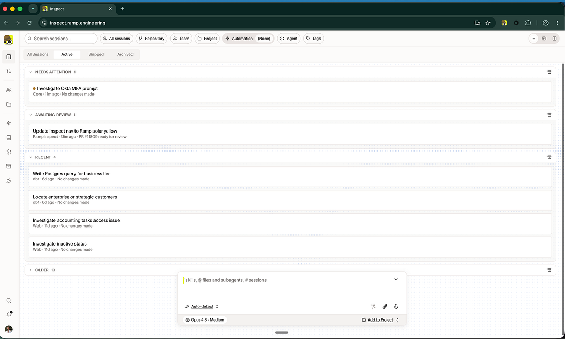Open the team people icon in sidebar
Image resolution: width=565 pixels, height=339 pixels.
tap(9, 90)
